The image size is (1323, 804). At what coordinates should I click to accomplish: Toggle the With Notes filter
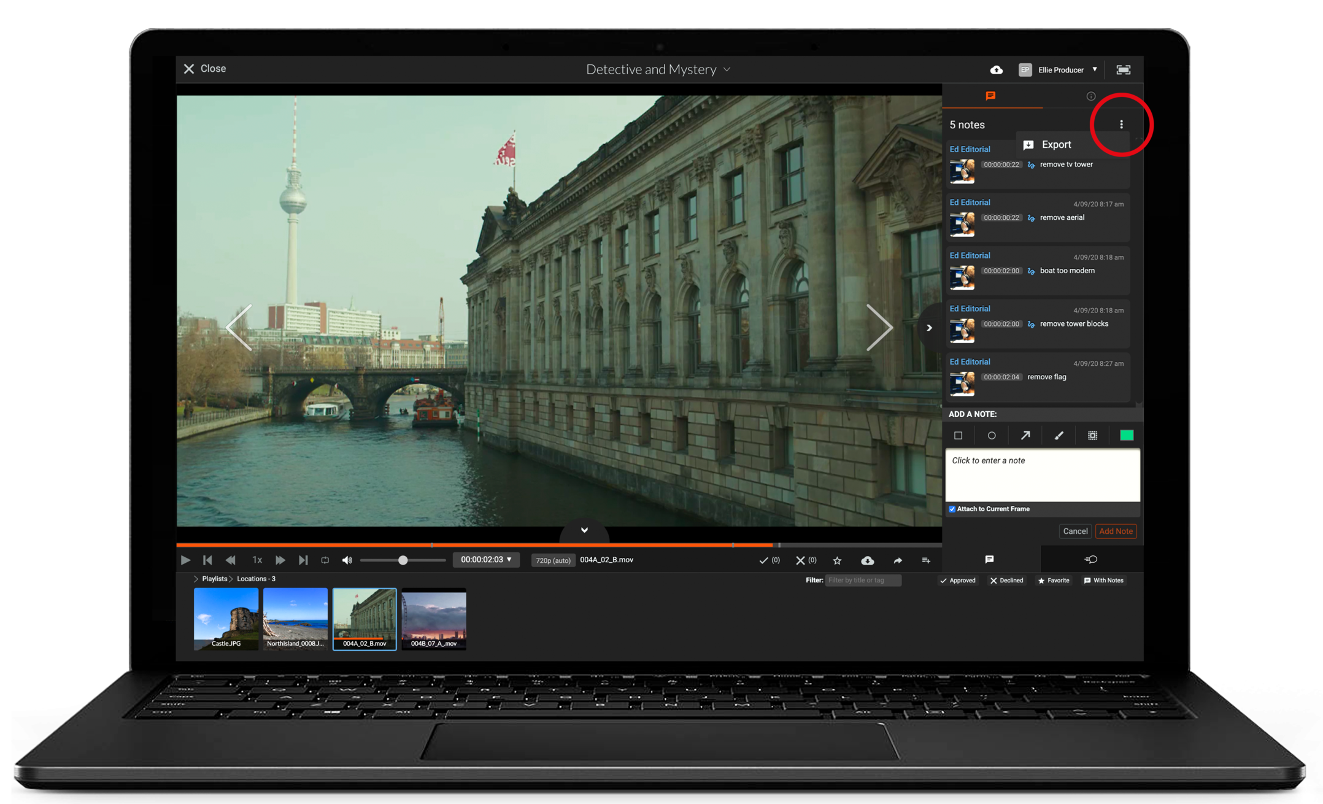pyautogui.click(x=1103, y=581)
